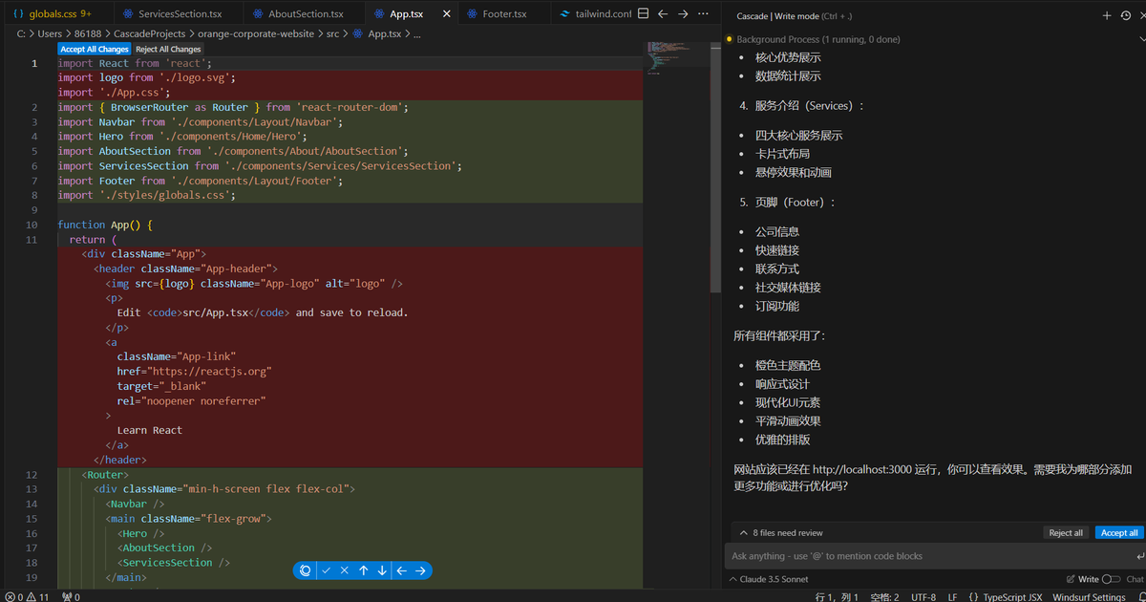
Task: Change indentation via 空格: 2 status item
Action: (x=884, y=596)
